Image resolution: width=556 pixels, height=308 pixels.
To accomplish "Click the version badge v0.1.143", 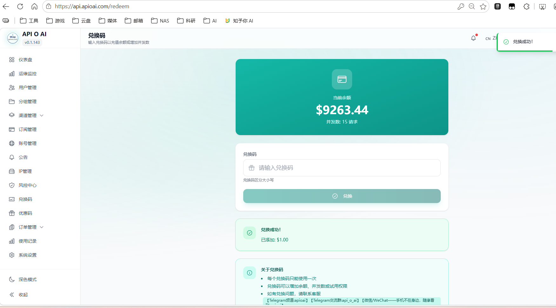I will [32, 43].
